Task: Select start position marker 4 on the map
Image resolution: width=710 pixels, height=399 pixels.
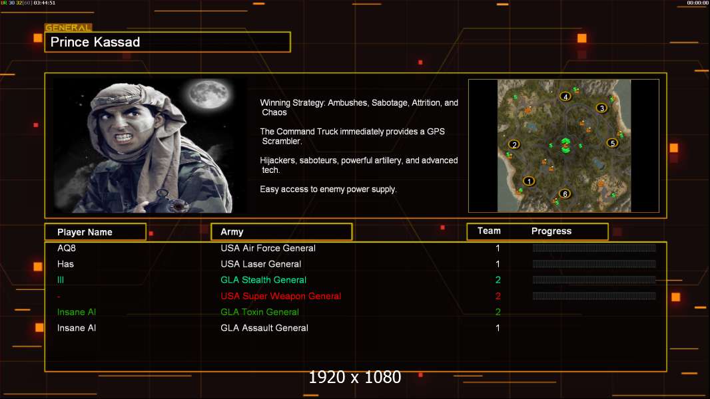Action: pyautogui.click(x=565, y=96)
